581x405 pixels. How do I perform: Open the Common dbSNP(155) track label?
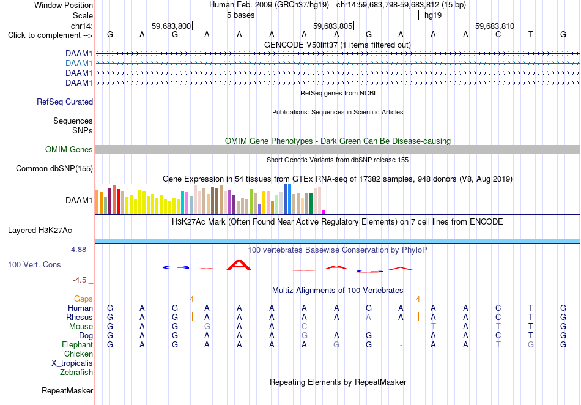[x=54, y=169]
